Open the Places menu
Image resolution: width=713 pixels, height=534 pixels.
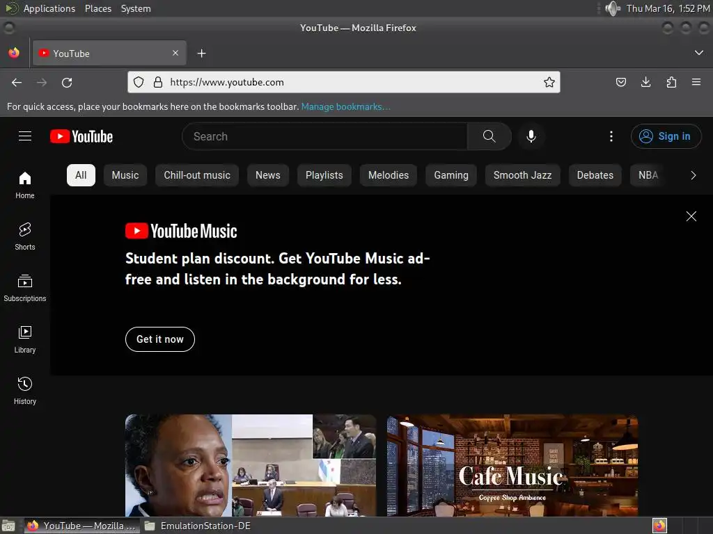98,8
